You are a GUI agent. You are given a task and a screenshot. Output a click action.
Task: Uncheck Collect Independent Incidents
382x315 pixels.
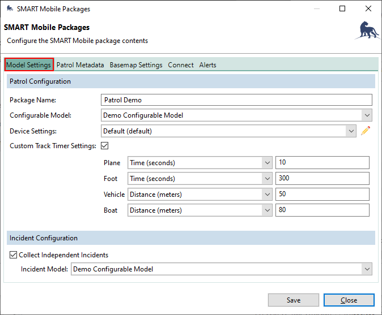[x=14, y=255]
